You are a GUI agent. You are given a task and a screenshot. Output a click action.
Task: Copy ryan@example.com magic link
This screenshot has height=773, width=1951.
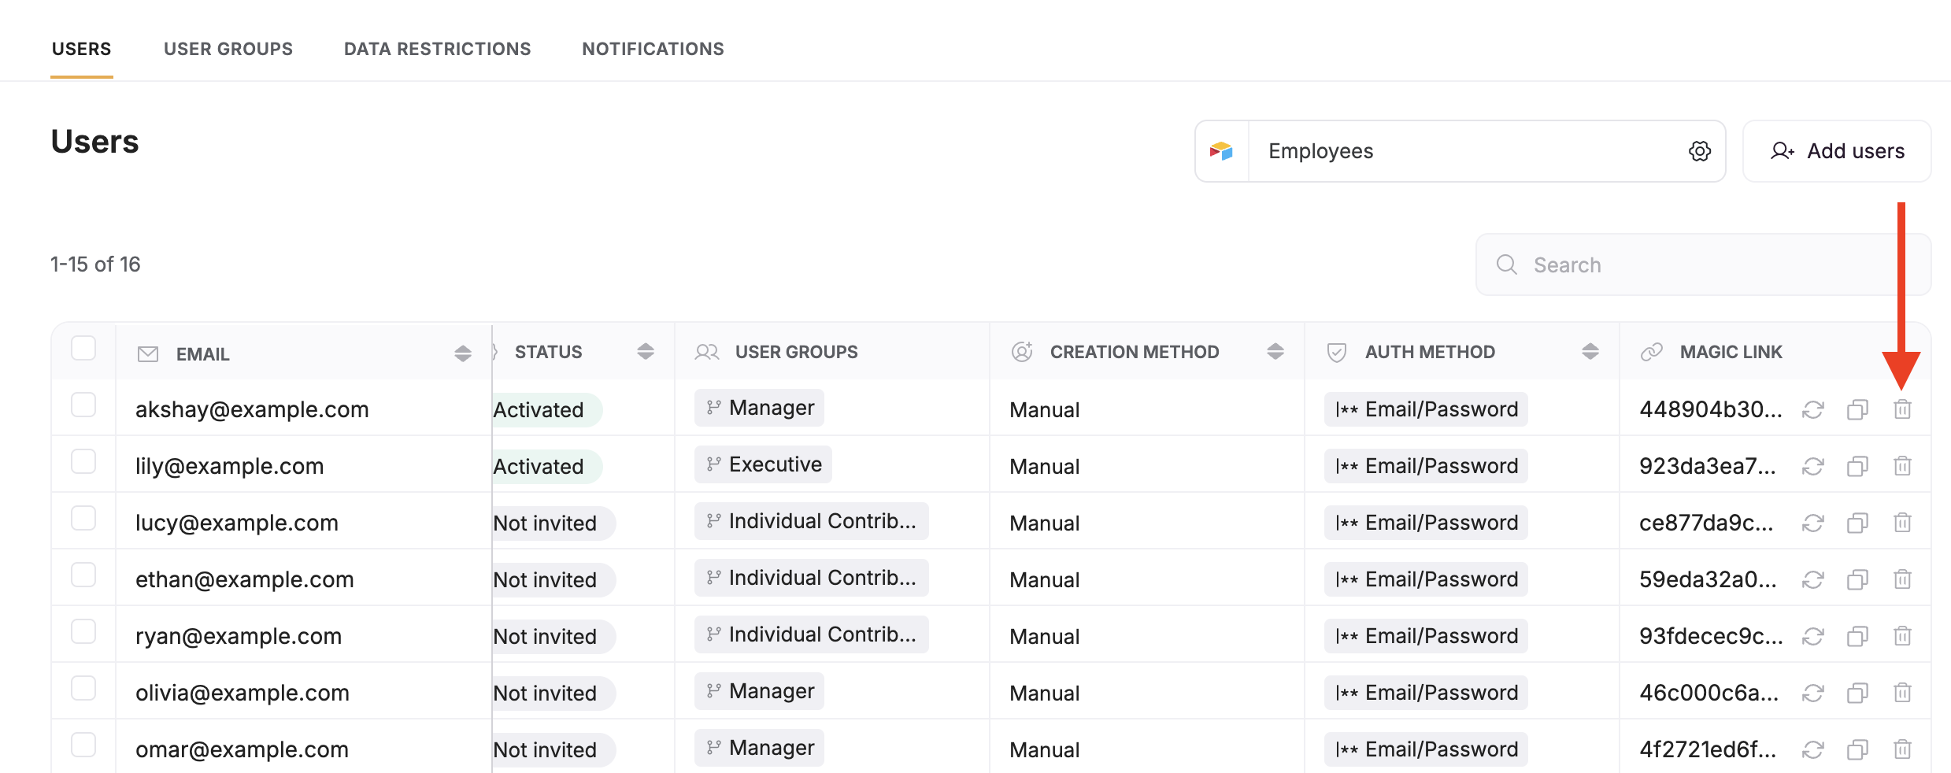(1857, 636)
